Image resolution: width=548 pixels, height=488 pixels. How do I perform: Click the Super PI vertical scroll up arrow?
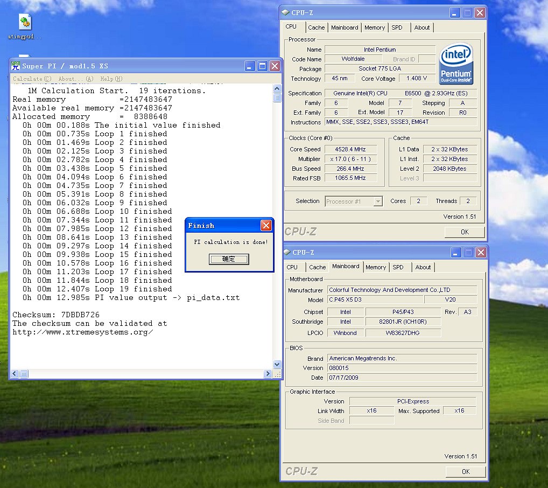277,89
